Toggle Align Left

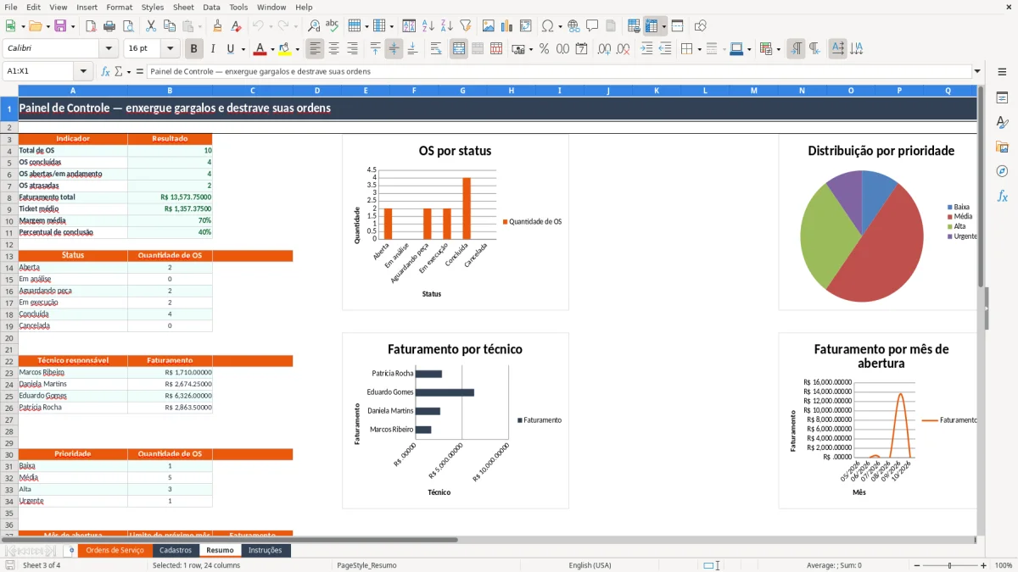(x=316, y=49)
